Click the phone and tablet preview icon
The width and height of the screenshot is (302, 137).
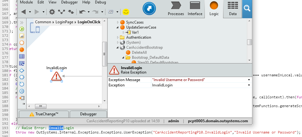(x=35, y=27)
